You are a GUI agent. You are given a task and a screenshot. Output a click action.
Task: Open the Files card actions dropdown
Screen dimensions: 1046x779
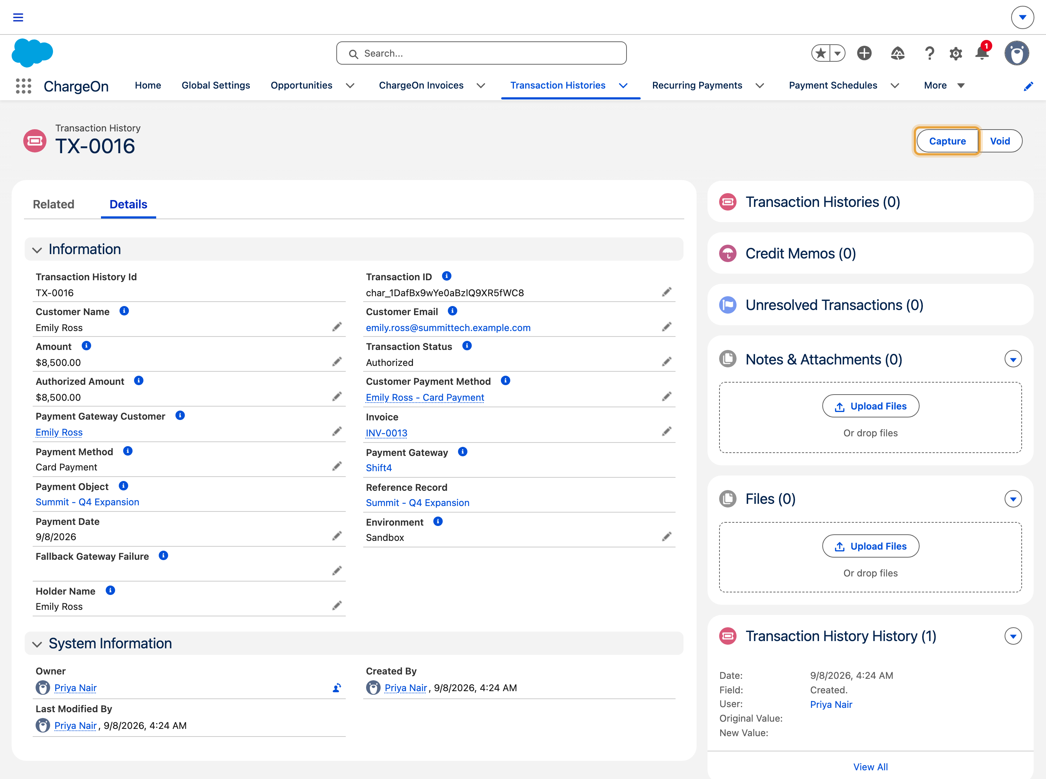[1013, 499]
